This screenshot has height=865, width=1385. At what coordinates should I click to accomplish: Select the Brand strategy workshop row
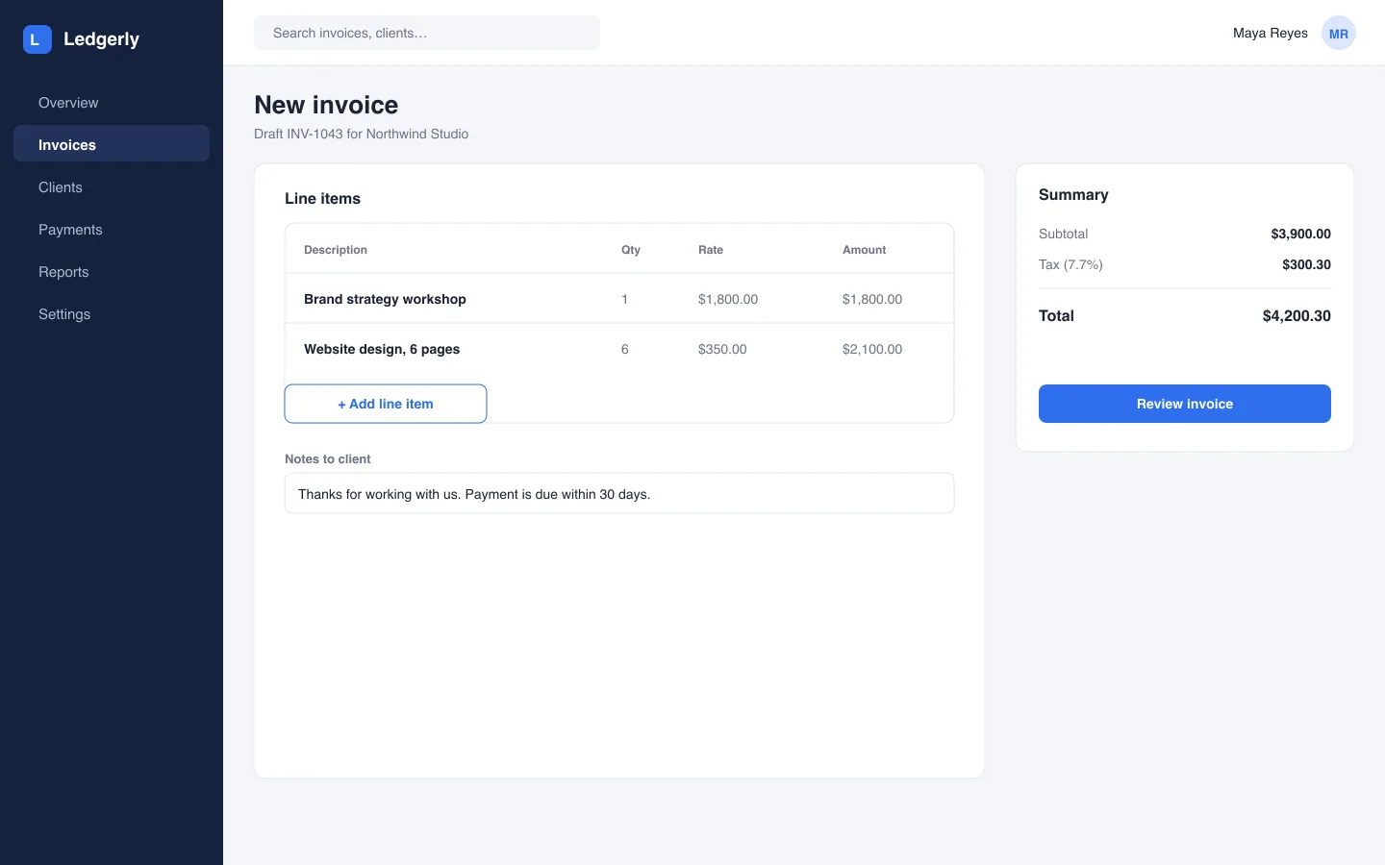[x=619, y=299]
